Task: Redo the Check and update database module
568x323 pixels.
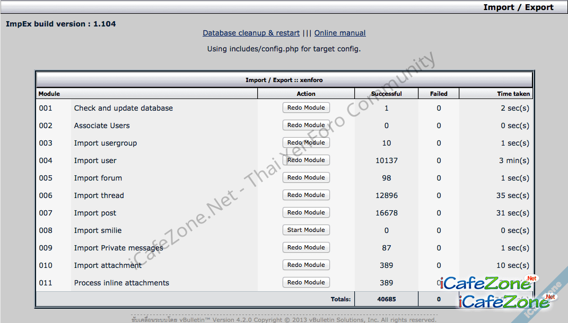Action: coord(306,107)
